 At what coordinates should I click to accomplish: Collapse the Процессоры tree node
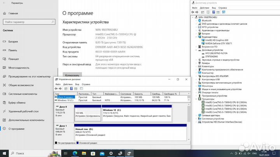pos(196,99)
